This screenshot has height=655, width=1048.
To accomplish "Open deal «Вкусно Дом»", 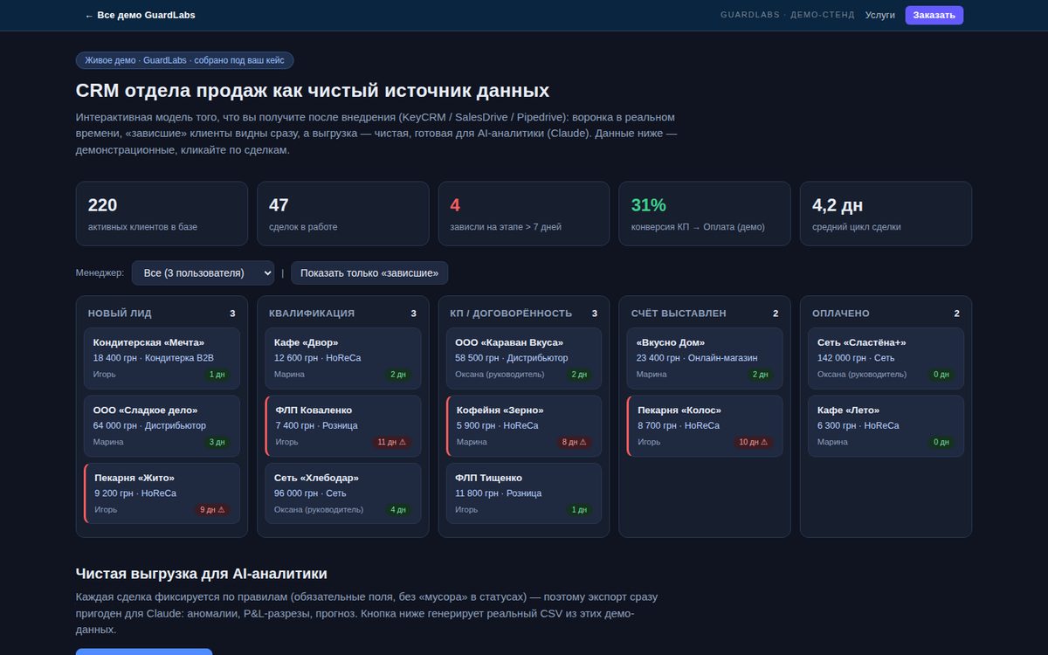I will (x=705, y=358).
